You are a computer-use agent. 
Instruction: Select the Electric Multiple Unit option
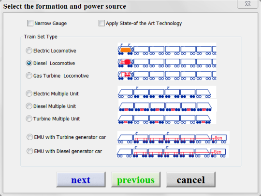click(x=29, y=93)
